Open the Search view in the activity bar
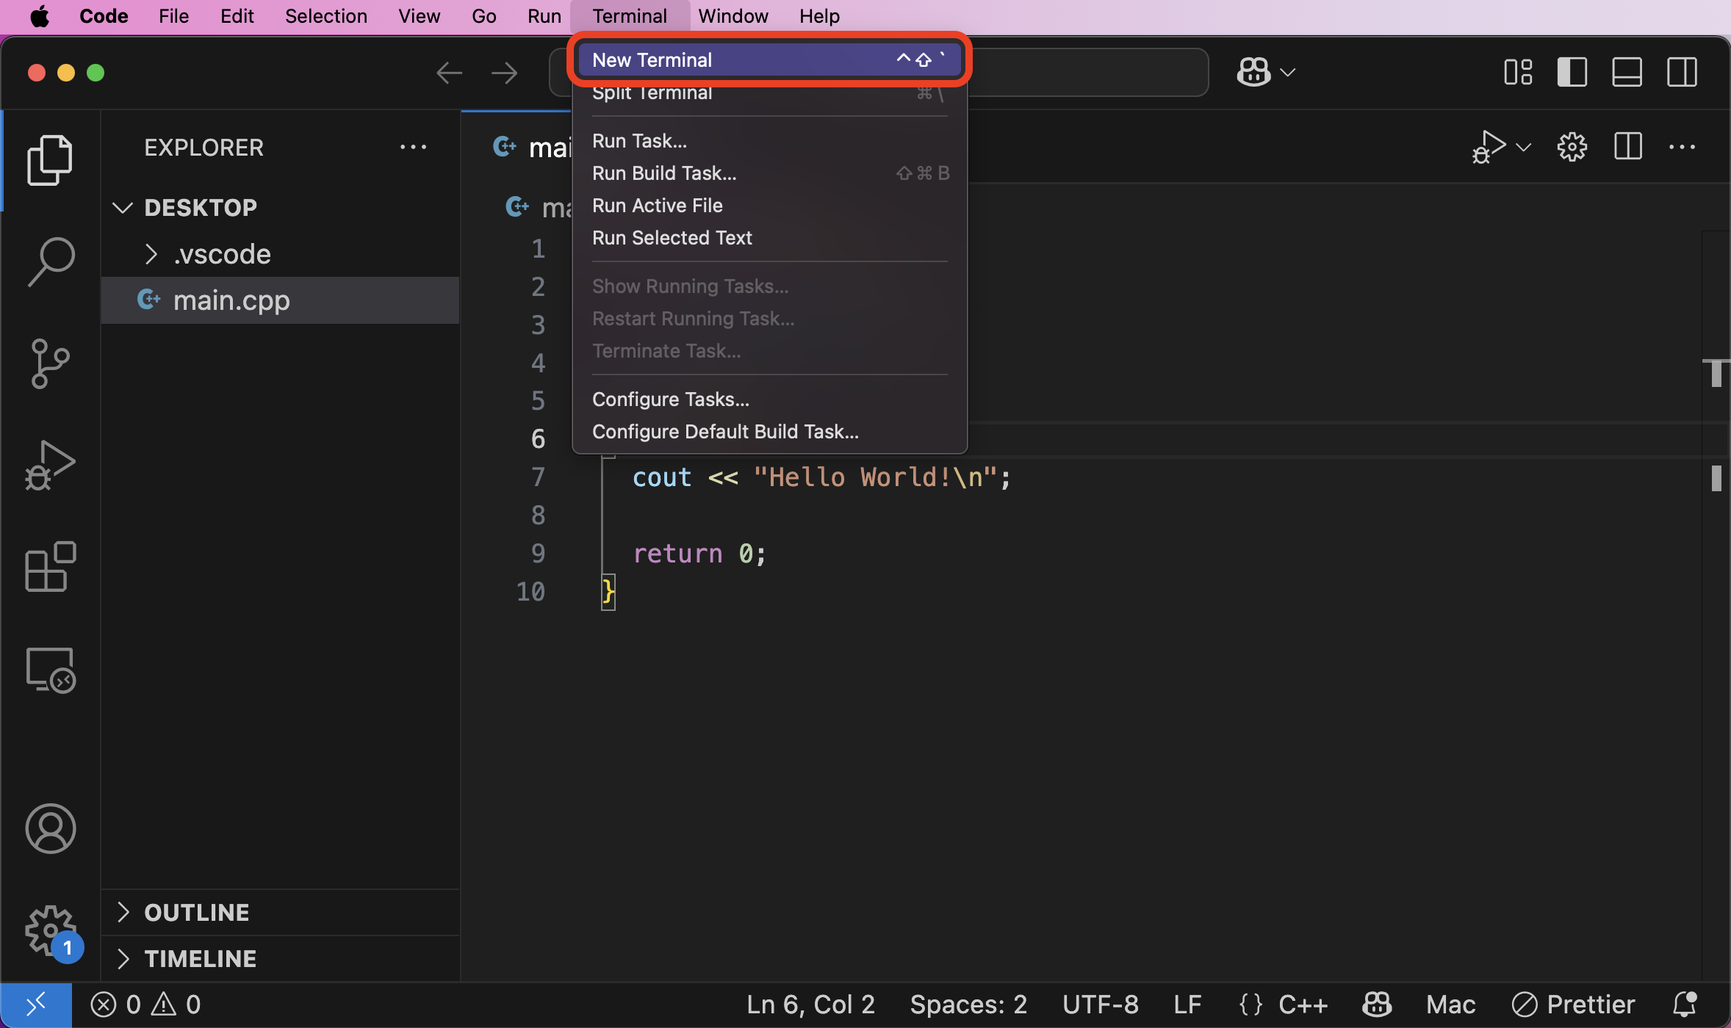This screenshot has width=1731, height=1028. click(49, 261)
